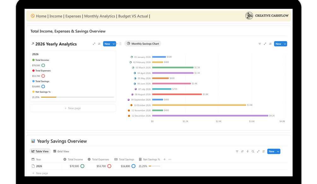The image size is (317, 184).
Task: Click the December 2026 savings bar in the chart
Action: (x=210, y=116)
